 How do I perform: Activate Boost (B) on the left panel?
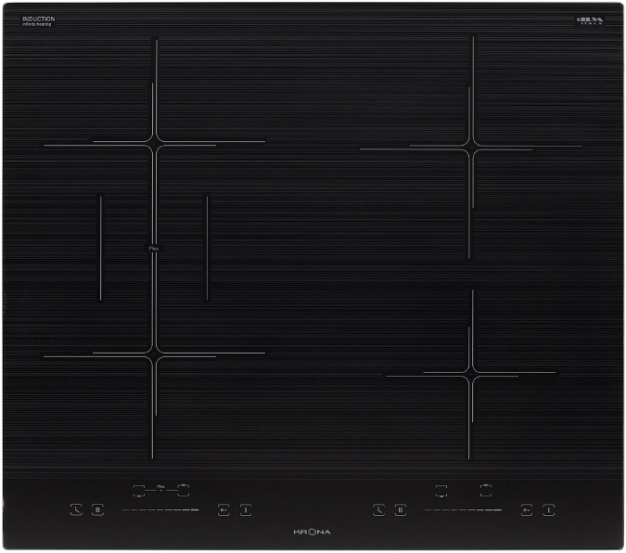point(97,509)
